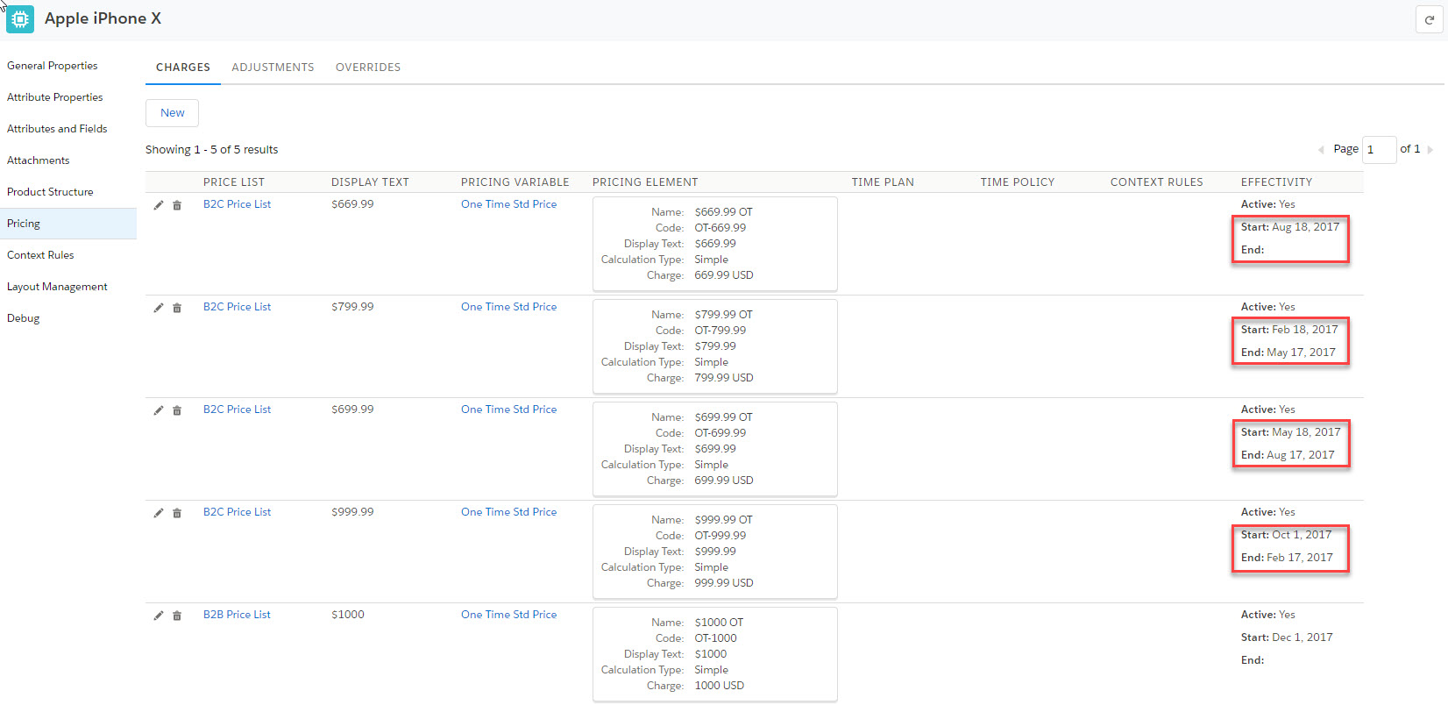
Task: Click the Time Plan column header
Action: point(883,182)
